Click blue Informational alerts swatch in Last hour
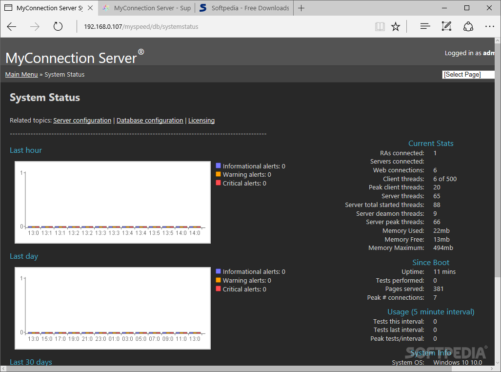The image size is (501, 372). point(218,165)
